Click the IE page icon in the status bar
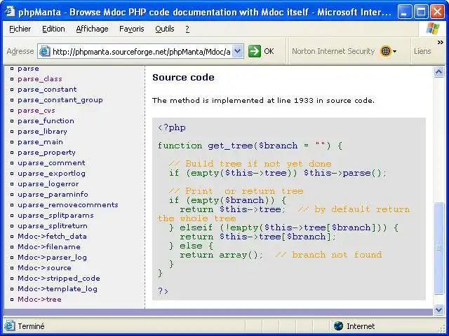The width and height of the screenshot is (449, 336). pos(9,326)
